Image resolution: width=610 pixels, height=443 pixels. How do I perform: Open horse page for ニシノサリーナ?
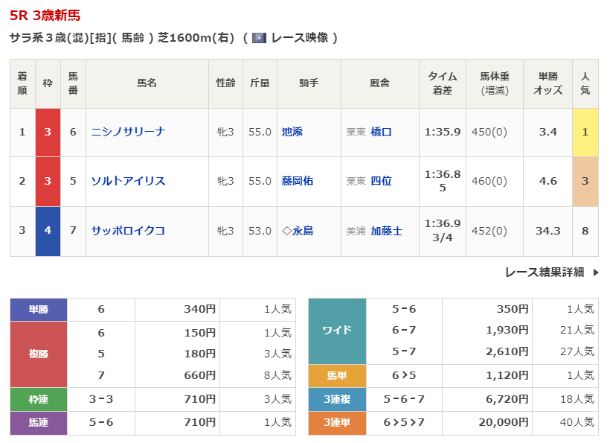point(127,132)
